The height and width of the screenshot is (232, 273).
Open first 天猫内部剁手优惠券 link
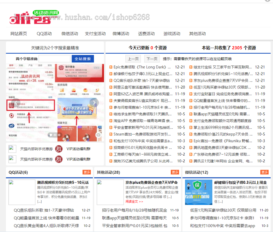(x=36, y=149)
